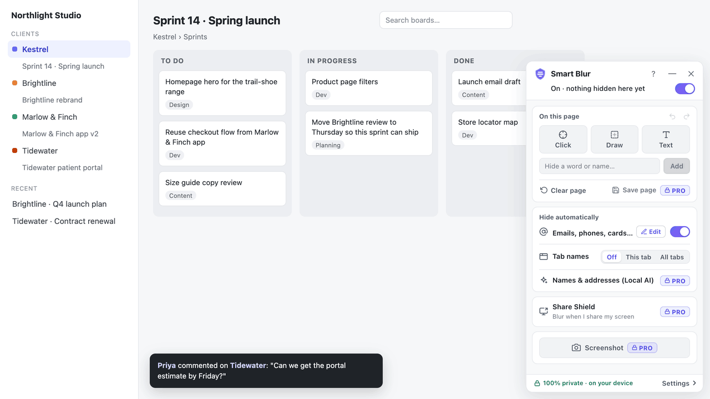Viewport: 710px width, 399px height.
Task: Click the PRO badge beside Save page
Action: tap(675, 190)
